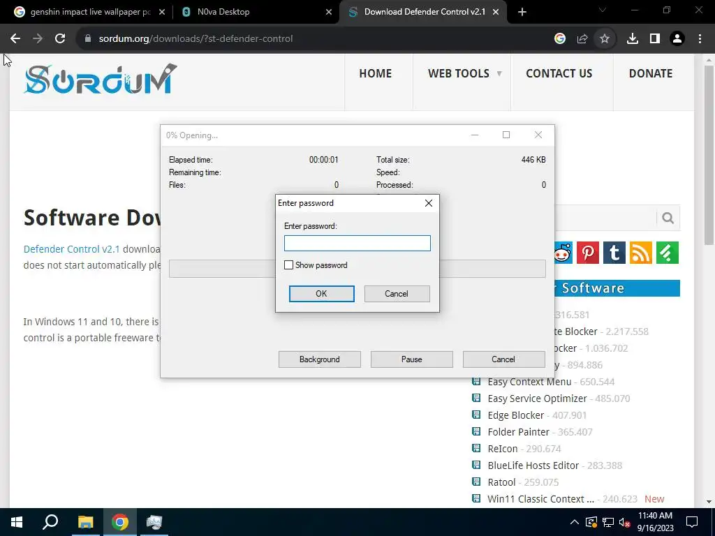
Task: Open the Chrome profile avatar
Action: [x=677, y=39]
